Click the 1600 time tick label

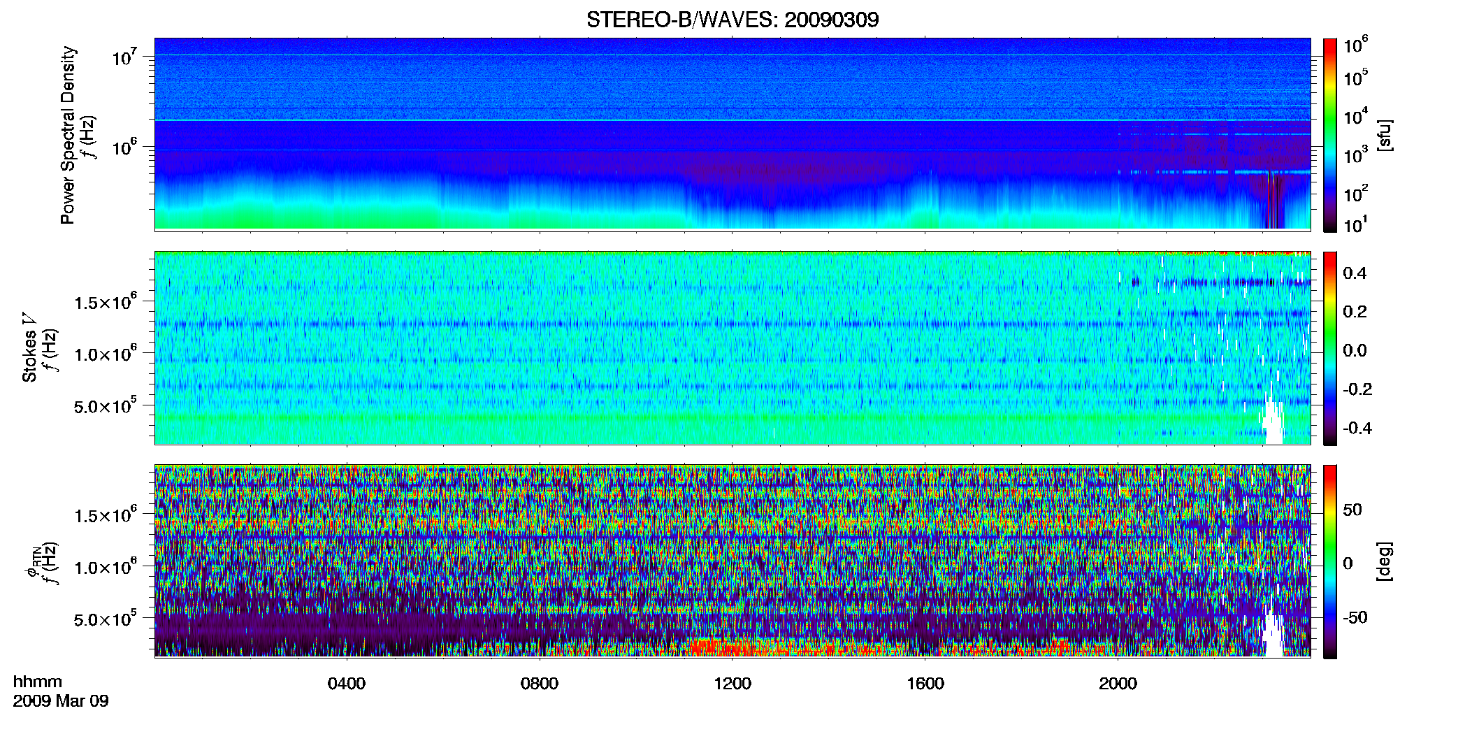[x=925, y=684]
